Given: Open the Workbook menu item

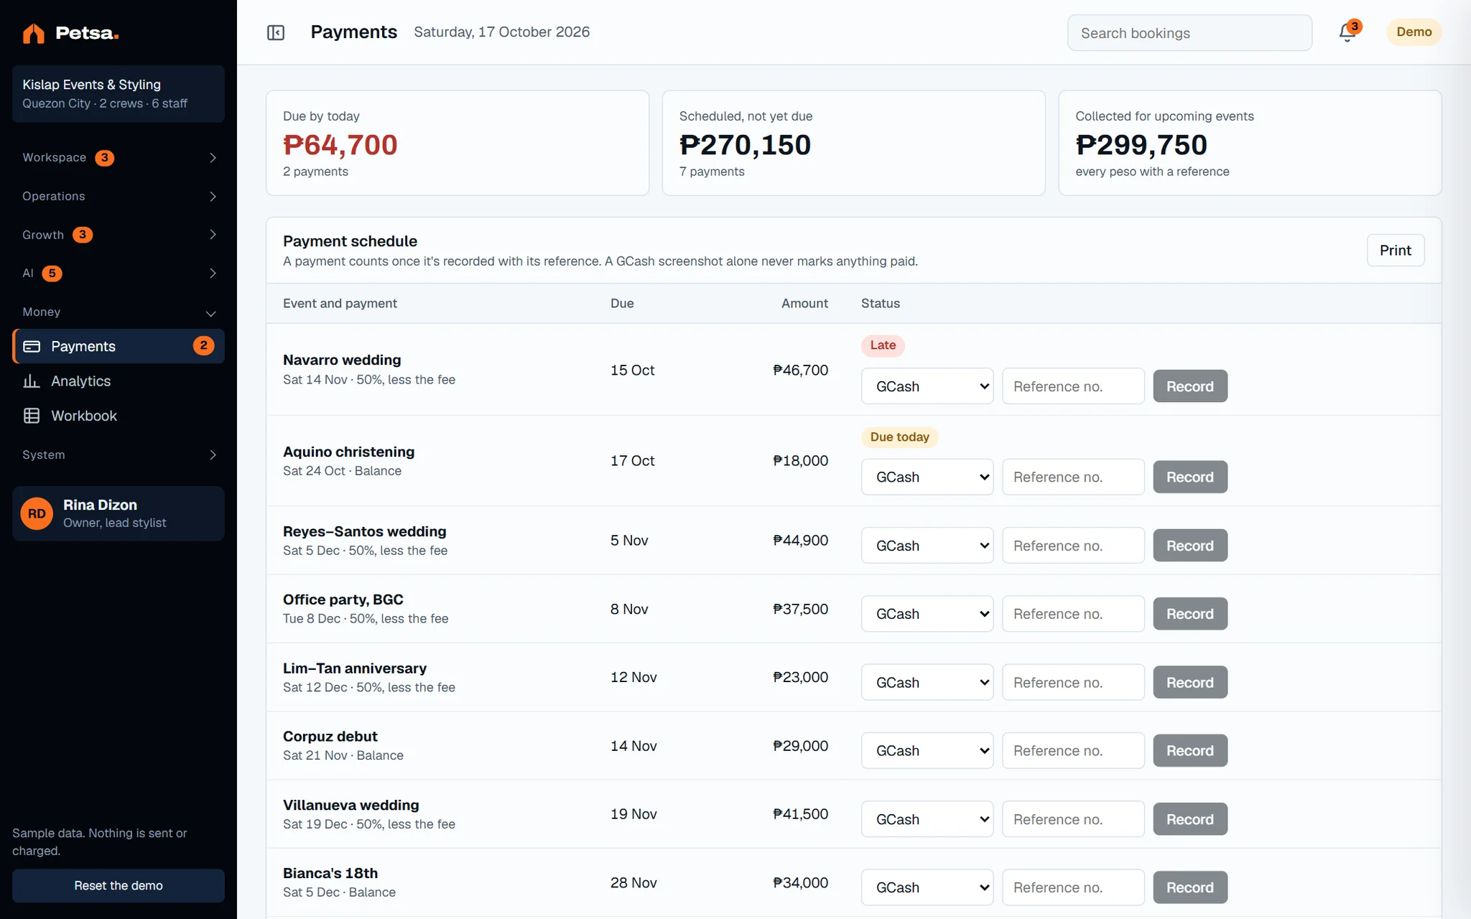Looking at the screenshot, I should click(x=119, y=416).
